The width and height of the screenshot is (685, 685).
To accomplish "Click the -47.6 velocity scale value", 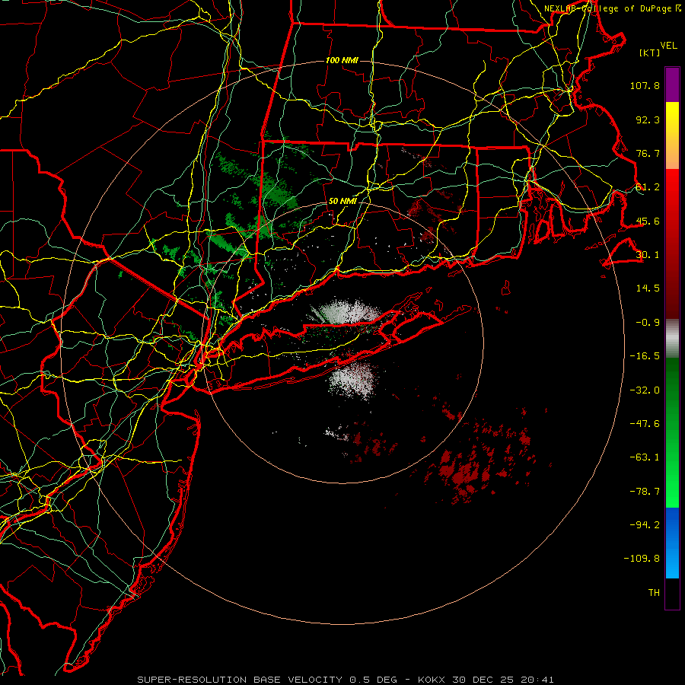I will pyautogui.click(x=645, y=424).
